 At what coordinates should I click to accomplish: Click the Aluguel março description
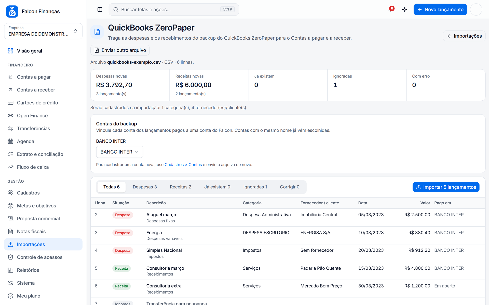pyautogui.click(x=161, y=215)
